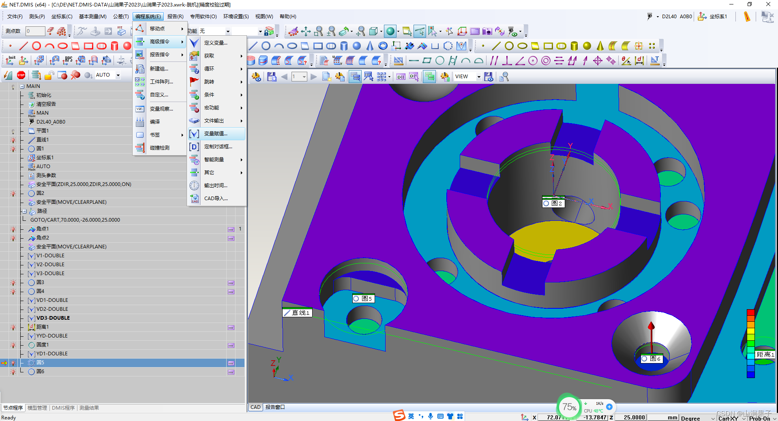Click the 圆5 label in 3D view
Viewport: 778px width, 421px height.
click(363, 299)
